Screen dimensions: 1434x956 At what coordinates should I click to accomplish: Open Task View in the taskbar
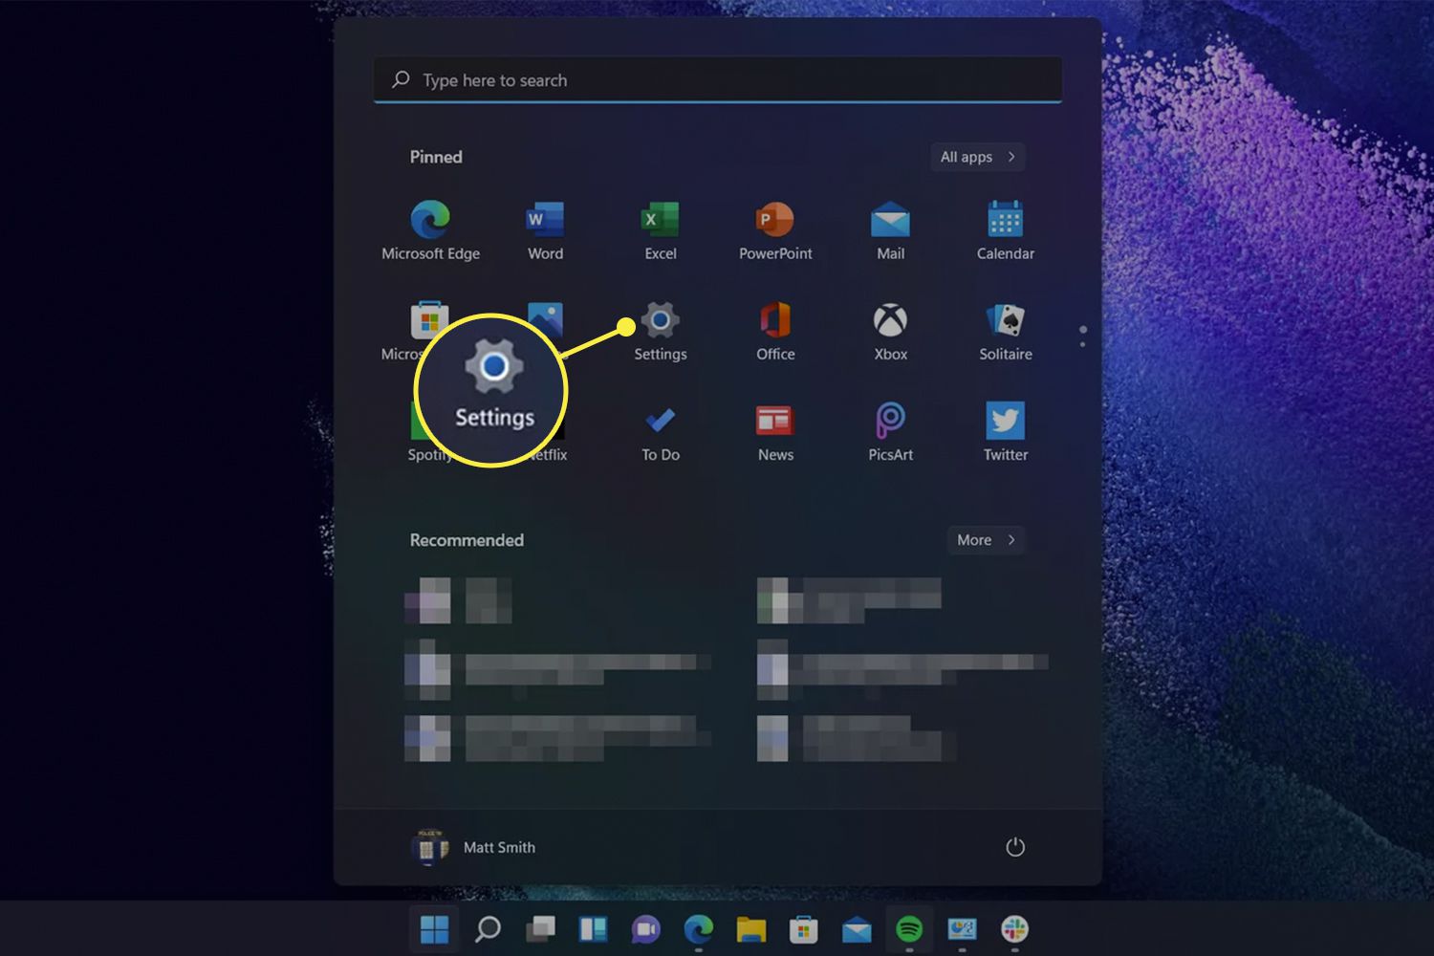(x=540, y=928)
